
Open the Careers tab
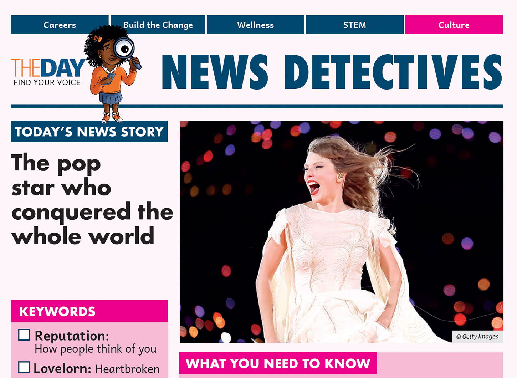coord(60,25)
